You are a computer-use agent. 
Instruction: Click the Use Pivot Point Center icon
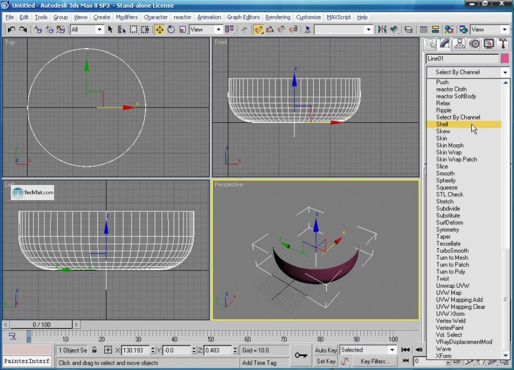pos(229,30)
